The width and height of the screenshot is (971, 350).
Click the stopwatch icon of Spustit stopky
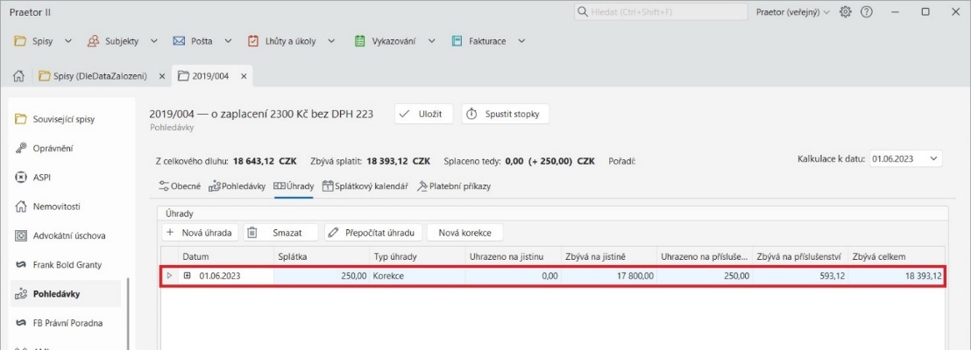(471, 114)
